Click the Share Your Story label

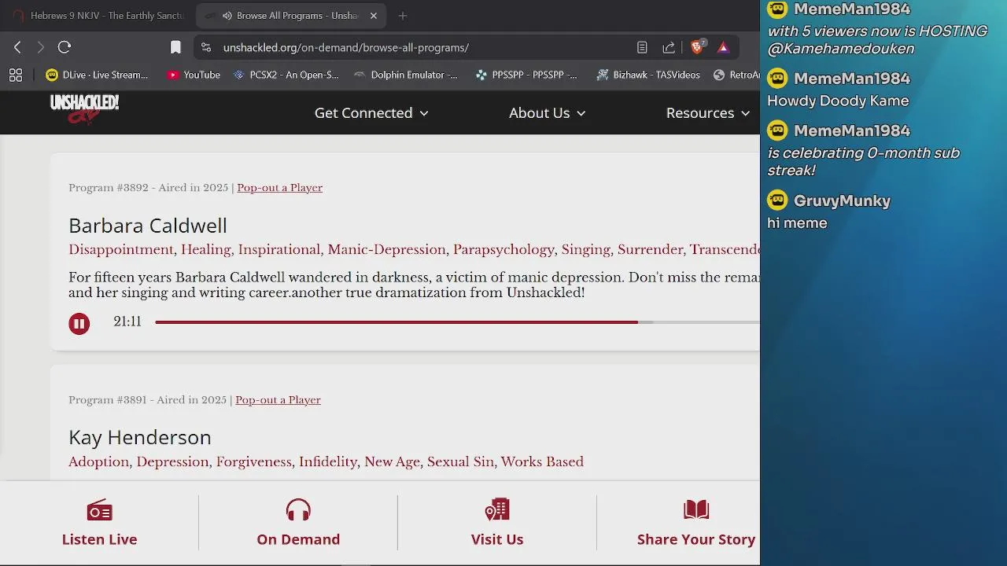coord(696,539)
